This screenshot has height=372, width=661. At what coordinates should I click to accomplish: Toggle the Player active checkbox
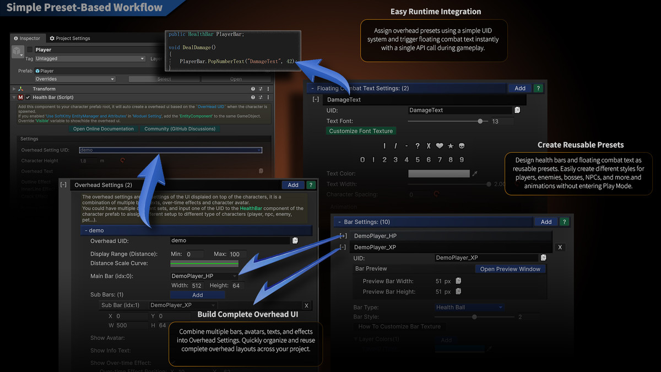coord(30,50)
